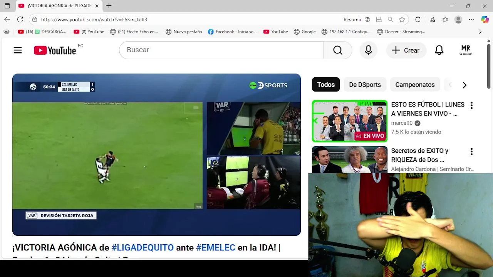The image size is (493, 277).
Task: Add page to favorites with star
Action: pos(402,19)
